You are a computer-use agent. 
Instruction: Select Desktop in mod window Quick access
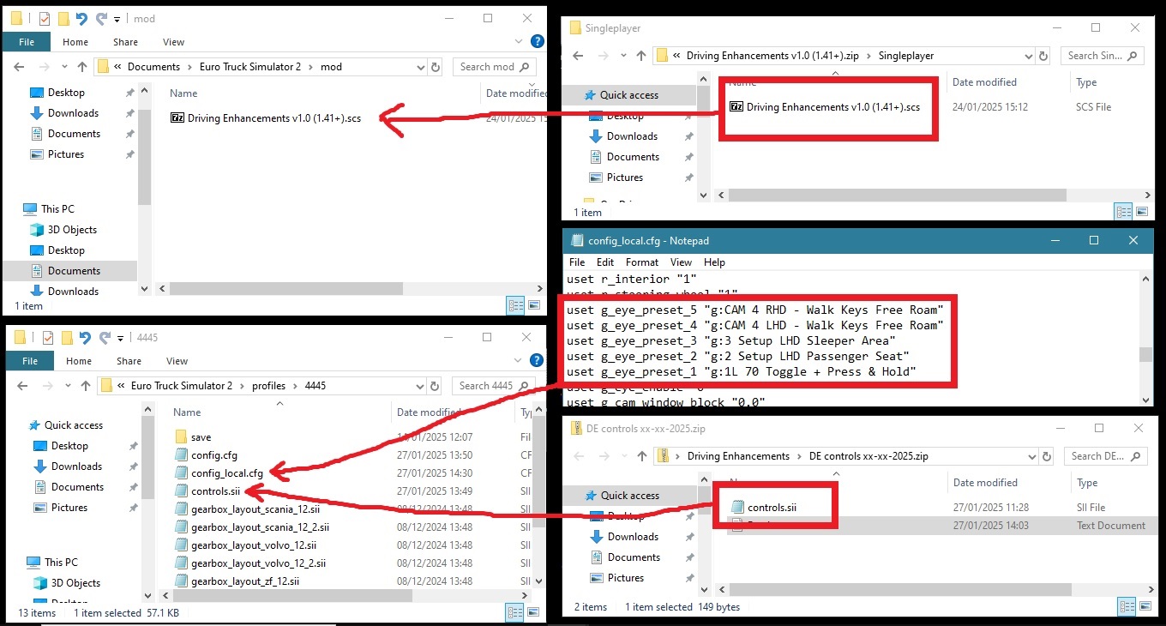[x=66, y=93]
